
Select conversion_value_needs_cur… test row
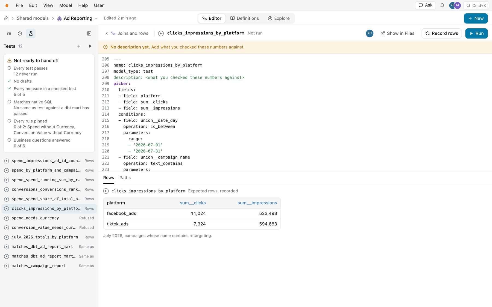tap(49, 228)
